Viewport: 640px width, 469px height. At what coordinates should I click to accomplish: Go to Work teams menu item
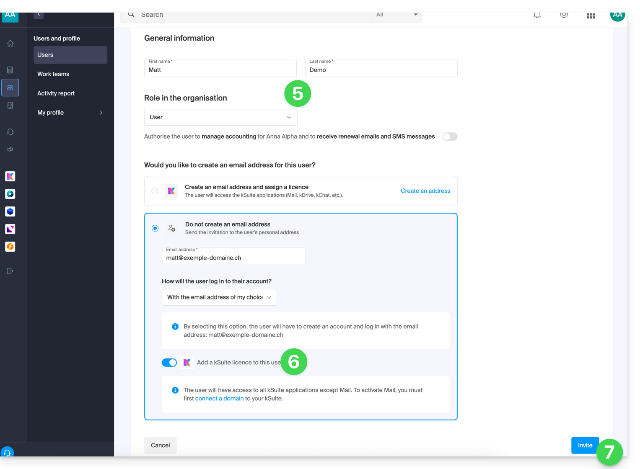53,74
